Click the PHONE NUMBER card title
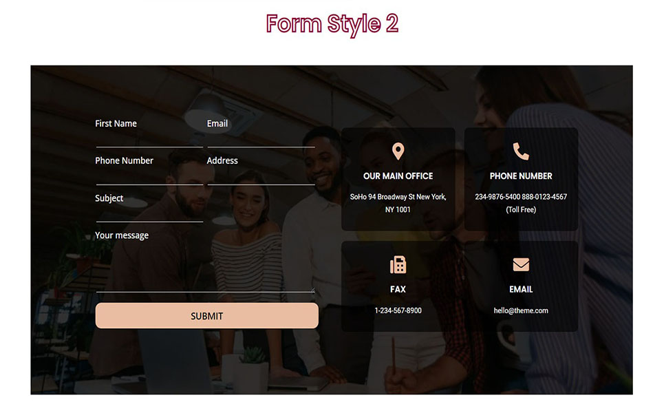The image size is (664, 413). [521, 176]
